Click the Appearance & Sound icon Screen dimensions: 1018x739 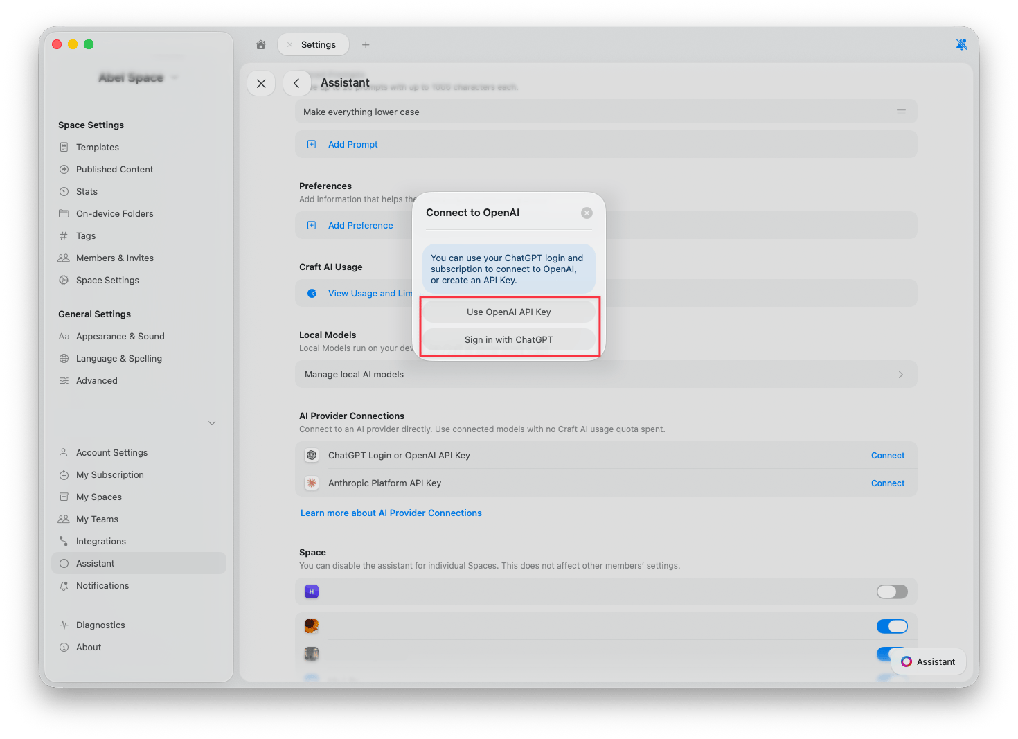click(x=64, y=336)
